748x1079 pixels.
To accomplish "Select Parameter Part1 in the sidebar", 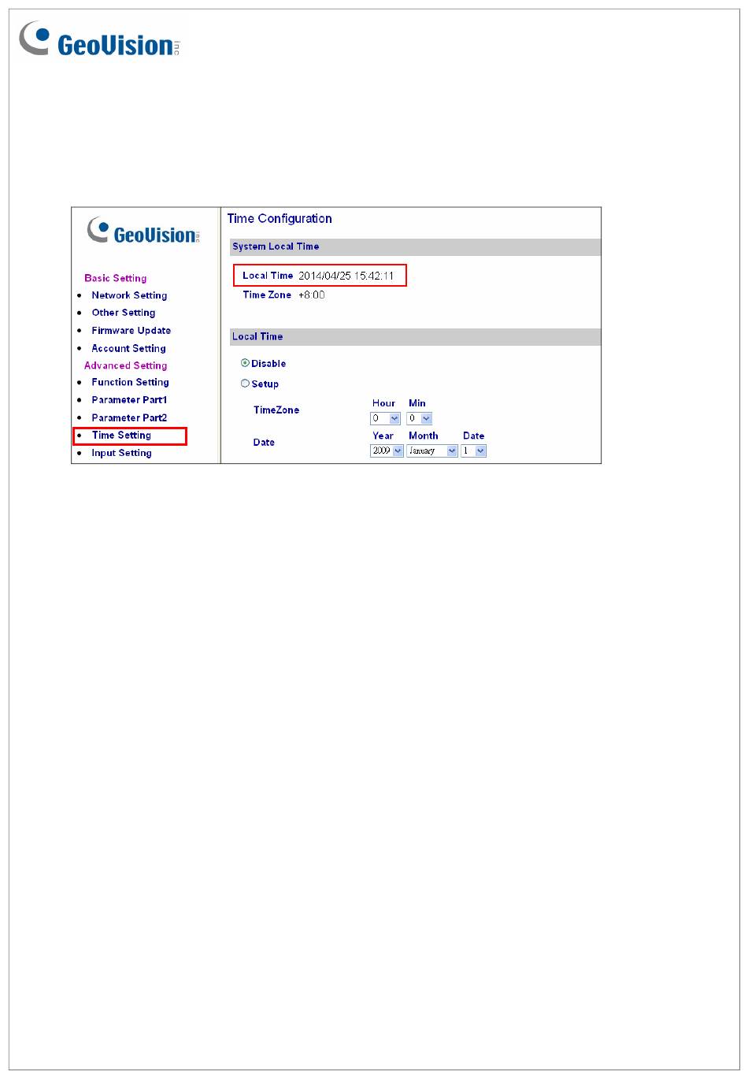I will (x=129, y=400).
